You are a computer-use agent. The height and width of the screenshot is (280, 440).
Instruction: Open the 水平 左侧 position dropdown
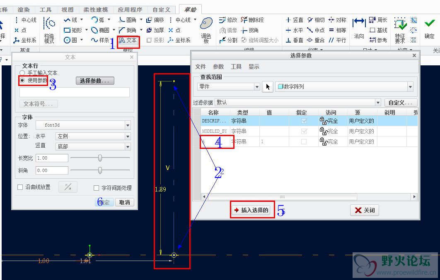pos(128,136)
